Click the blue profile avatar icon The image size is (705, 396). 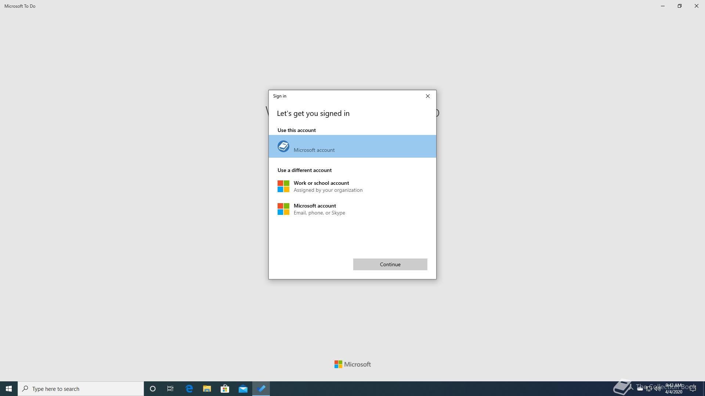tap(283, 146)
